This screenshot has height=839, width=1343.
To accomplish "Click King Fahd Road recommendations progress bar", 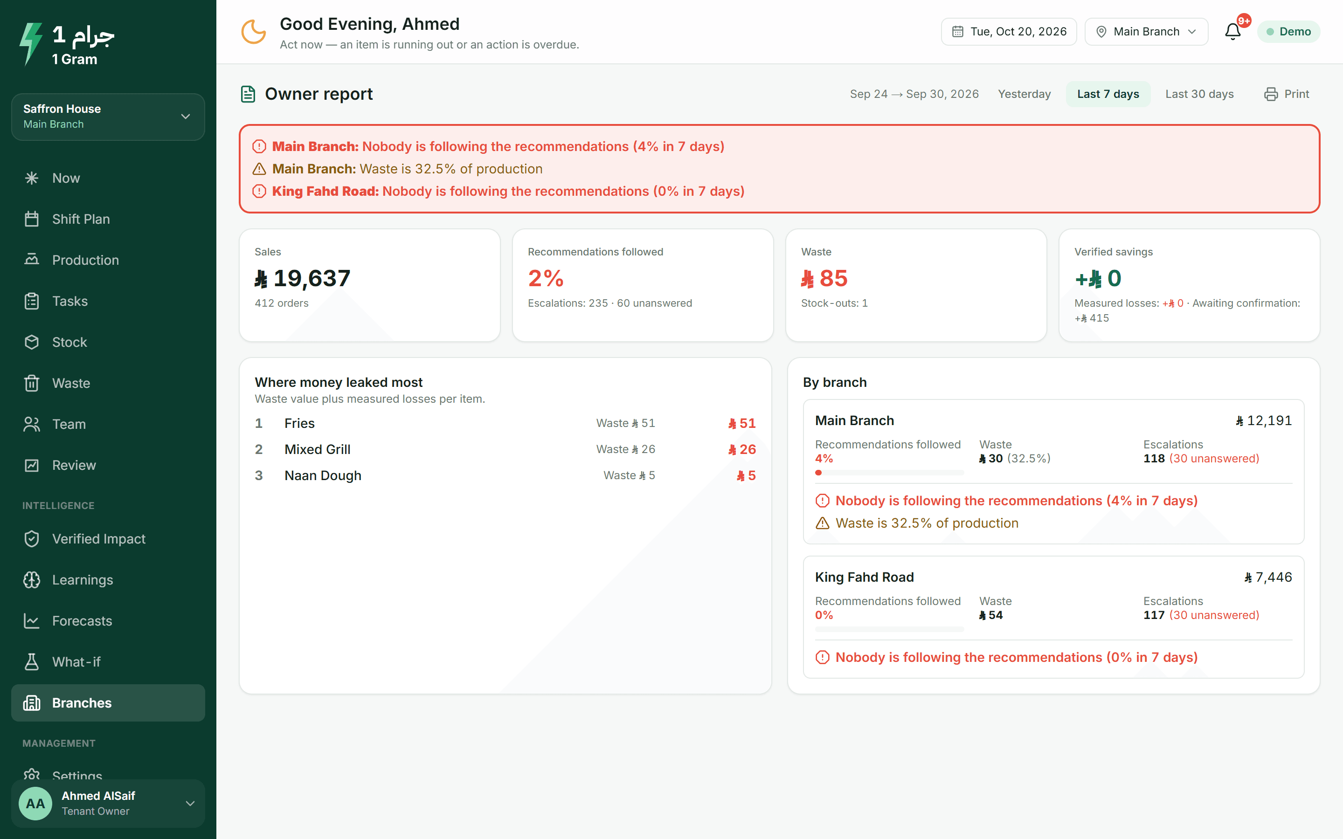I will tap(890, 629).
